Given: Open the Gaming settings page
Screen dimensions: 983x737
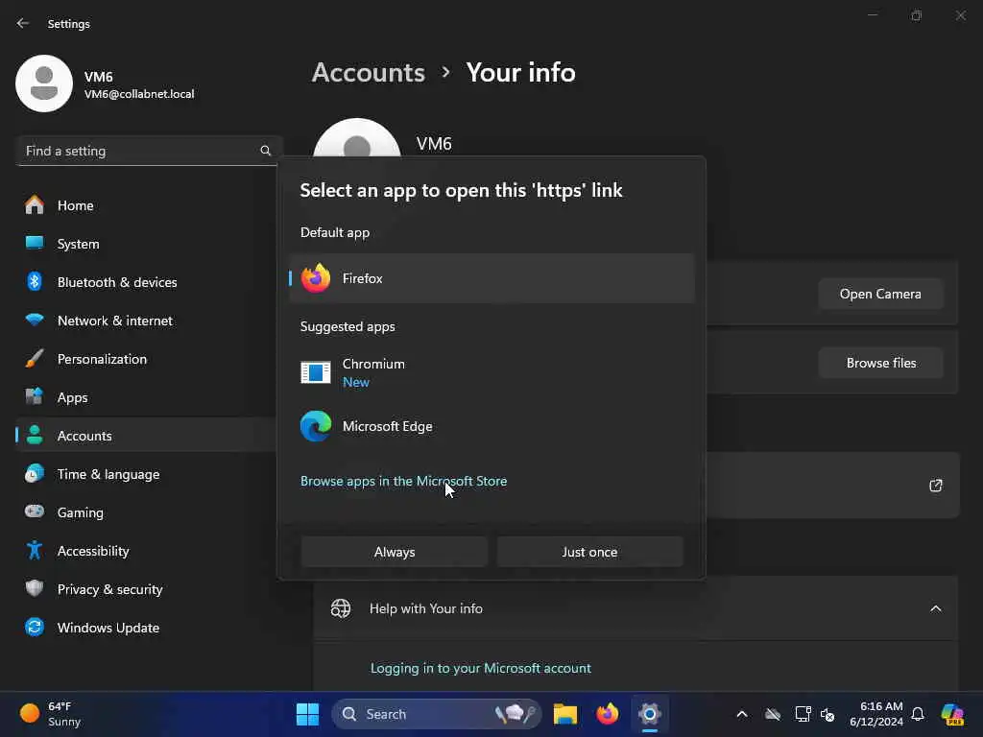Looking at the screenshot, I should (146, 512).
